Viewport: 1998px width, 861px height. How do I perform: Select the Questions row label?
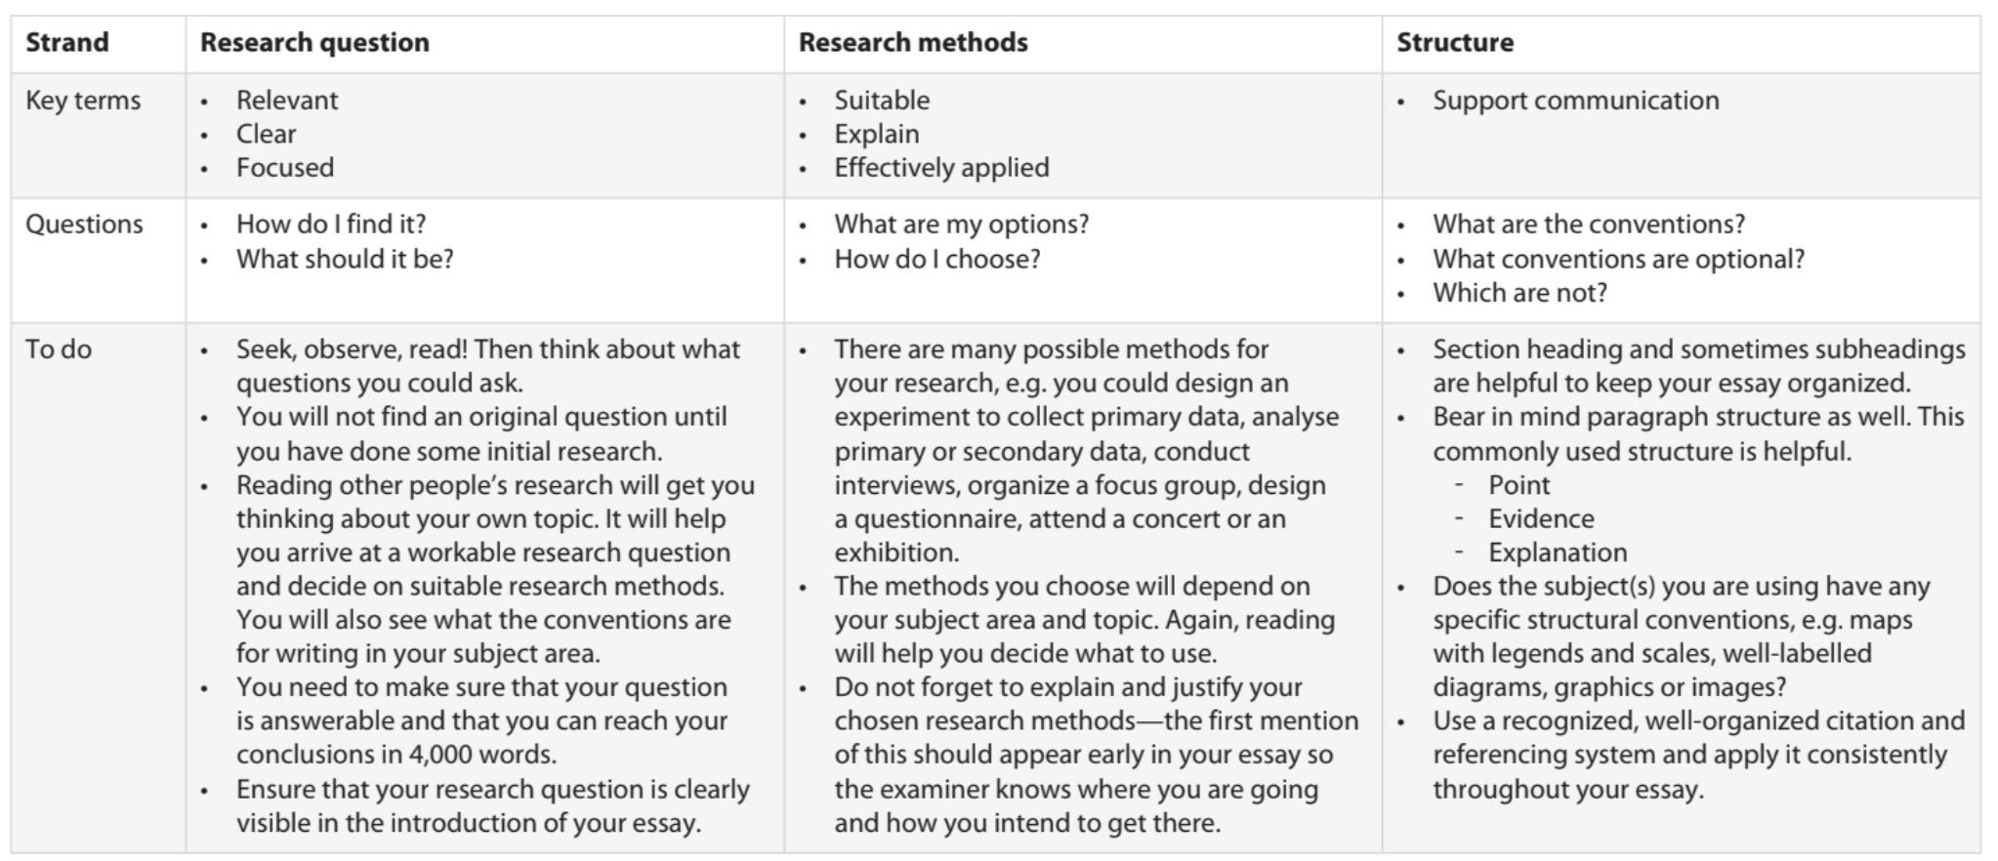[84, 224]
